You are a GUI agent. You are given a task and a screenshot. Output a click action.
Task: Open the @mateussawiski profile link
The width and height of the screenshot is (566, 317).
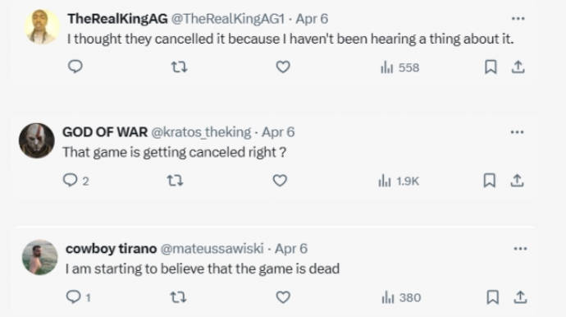212,248
